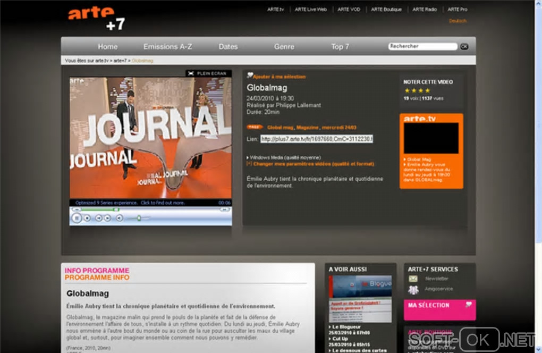
Task: Click the previous track button in player
Action: (x=98, y=218)
